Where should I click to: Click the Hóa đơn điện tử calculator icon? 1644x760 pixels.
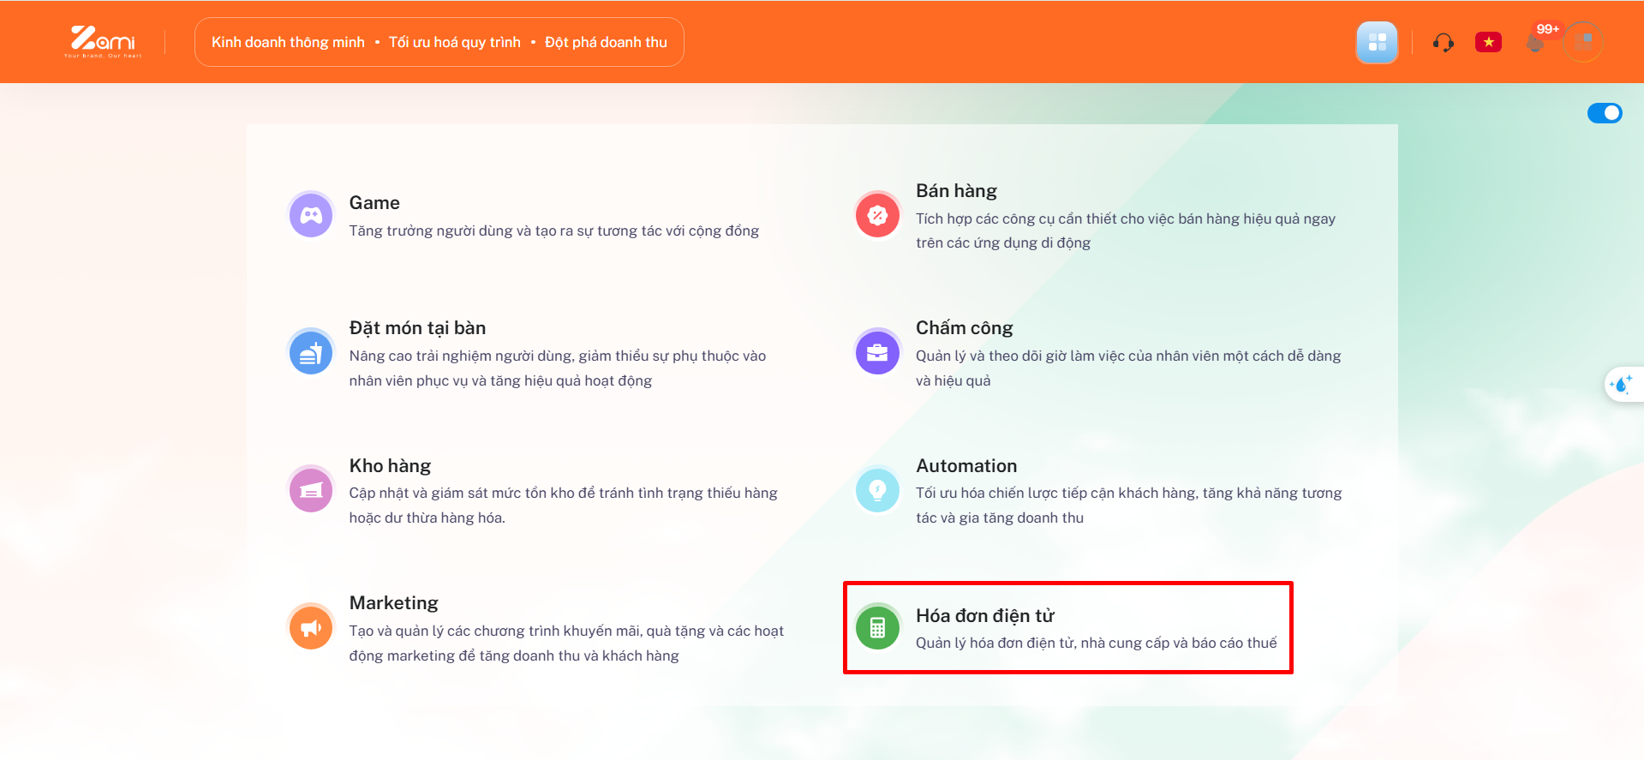[x=877, y=627]
